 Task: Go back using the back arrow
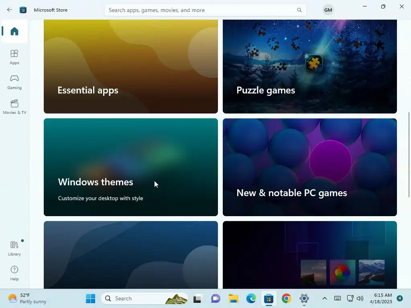pyautogui.click(x=10, y=10)
